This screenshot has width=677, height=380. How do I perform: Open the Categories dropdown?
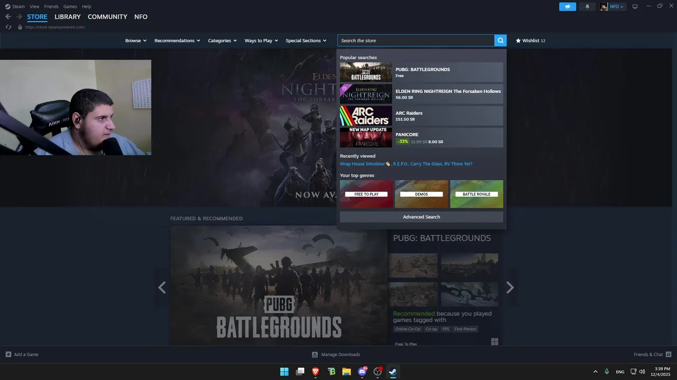click(222, 41)
